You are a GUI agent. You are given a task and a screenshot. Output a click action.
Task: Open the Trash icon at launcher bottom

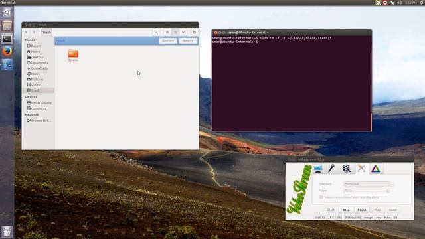click(x=7, y=232)
